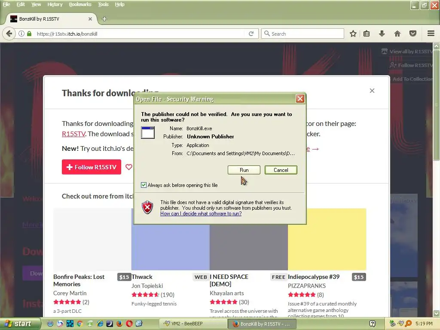Open the Bonfire Peaks: Lost Memories title
440x330 pixels.
(79, 280)
